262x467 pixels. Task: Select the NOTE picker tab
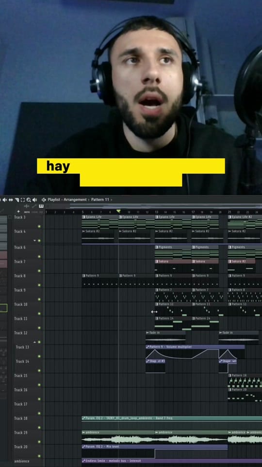27,212
